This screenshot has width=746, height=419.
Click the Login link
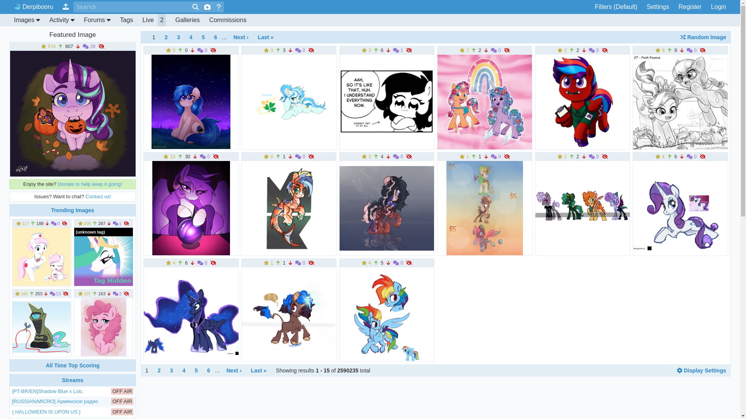tap(718, 7)
